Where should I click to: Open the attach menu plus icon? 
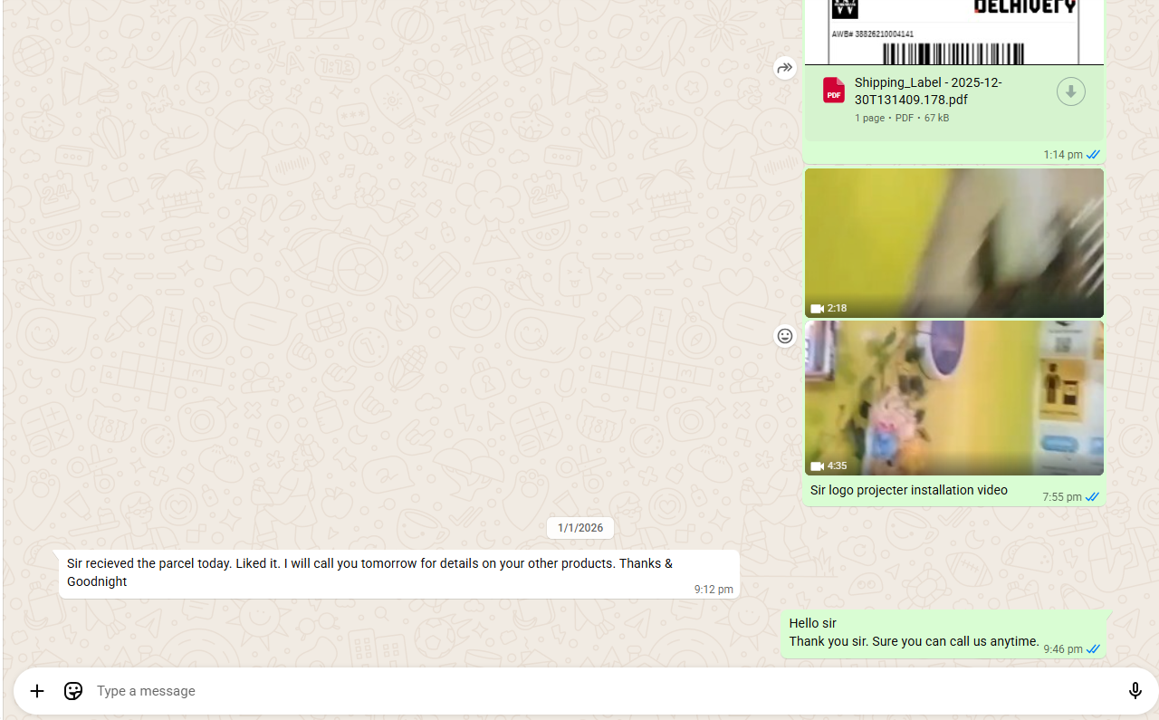pos(37,691)
